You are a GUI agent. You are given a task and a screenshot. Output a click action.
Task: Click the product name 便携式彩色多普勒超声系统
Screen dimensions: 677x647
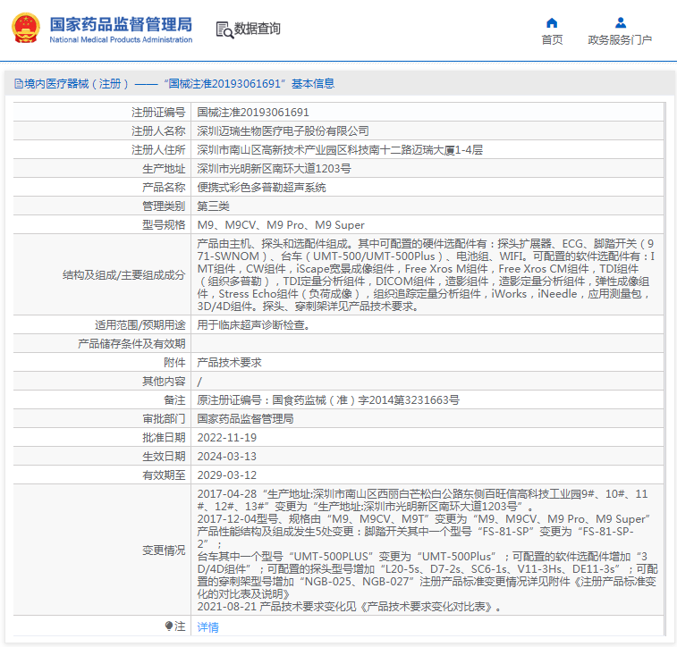click(x=261, y=188)
